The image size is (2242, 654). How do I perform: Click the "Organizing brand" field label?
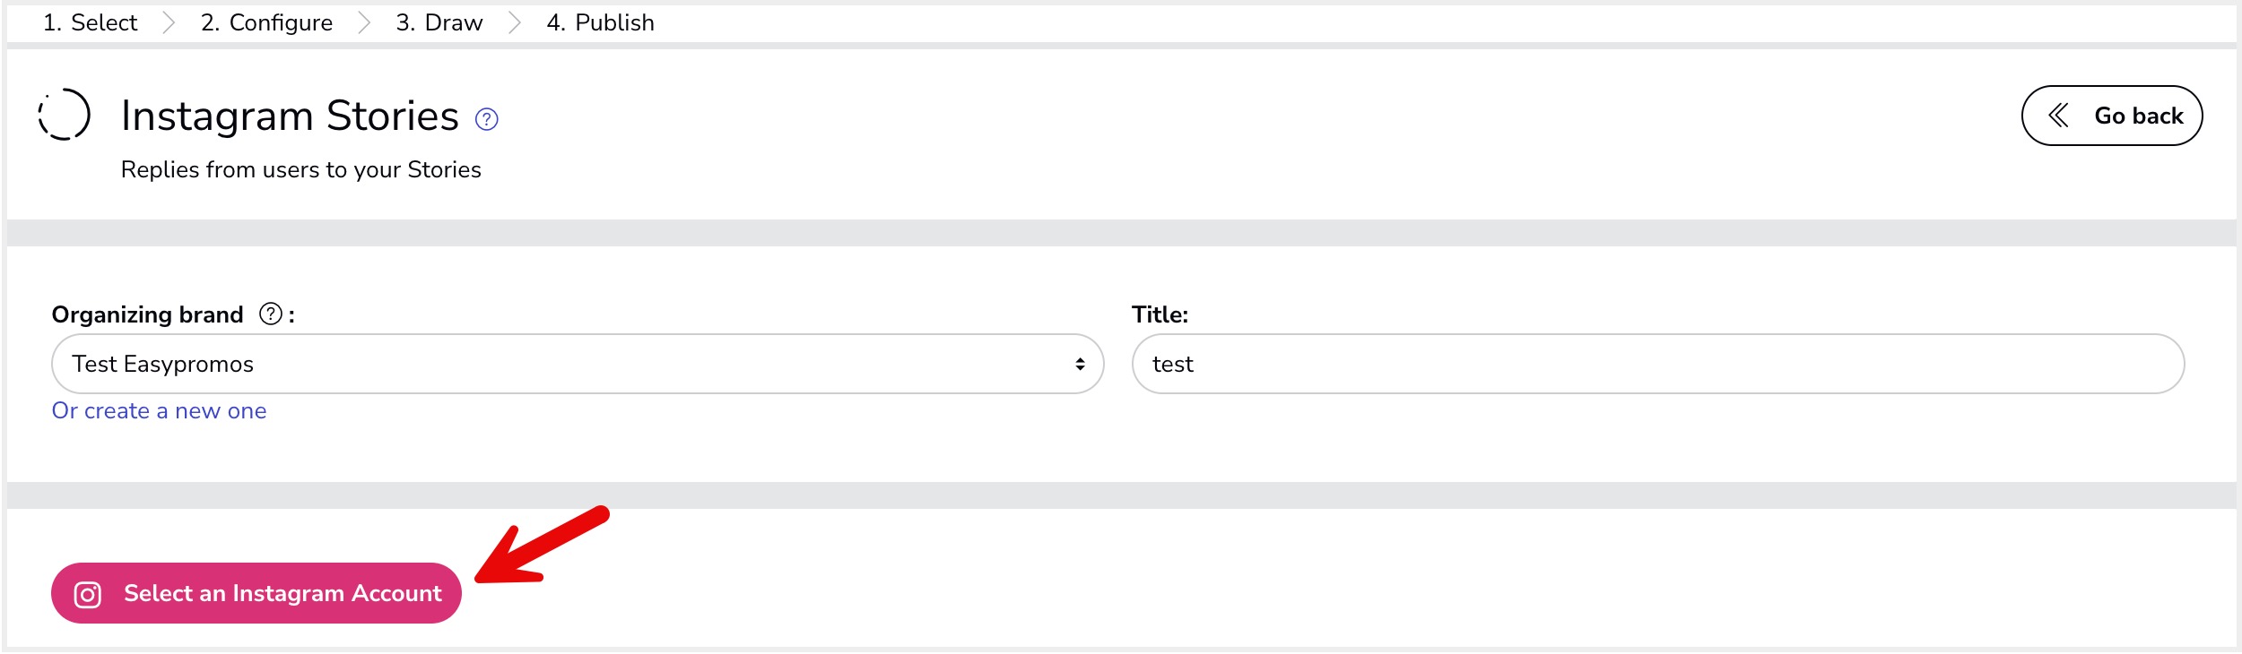pos(147,314)
